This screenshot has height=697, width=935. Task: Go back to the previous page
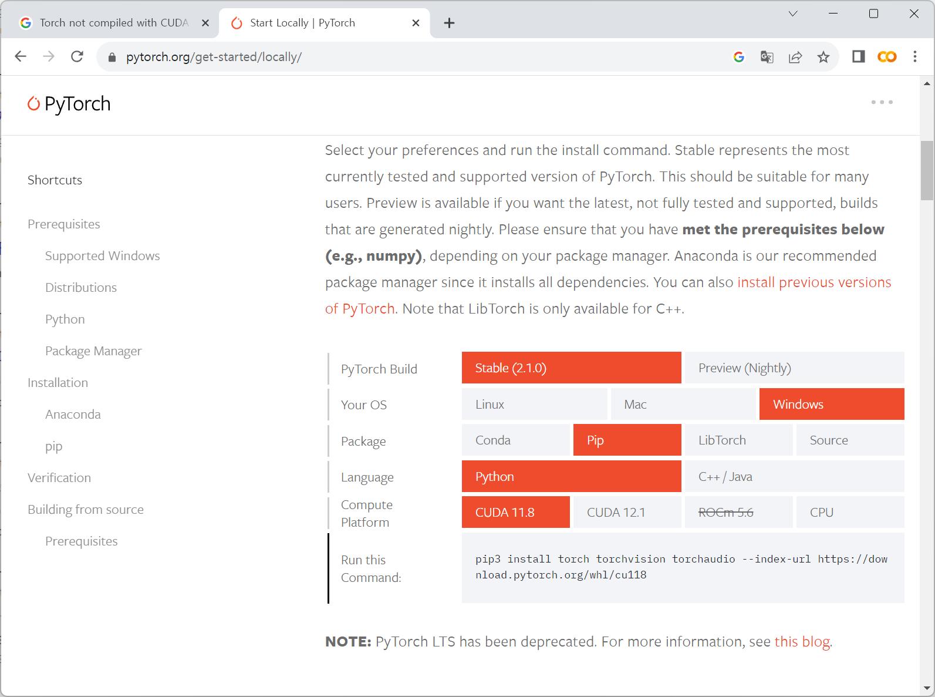click(x=21, y=56)
